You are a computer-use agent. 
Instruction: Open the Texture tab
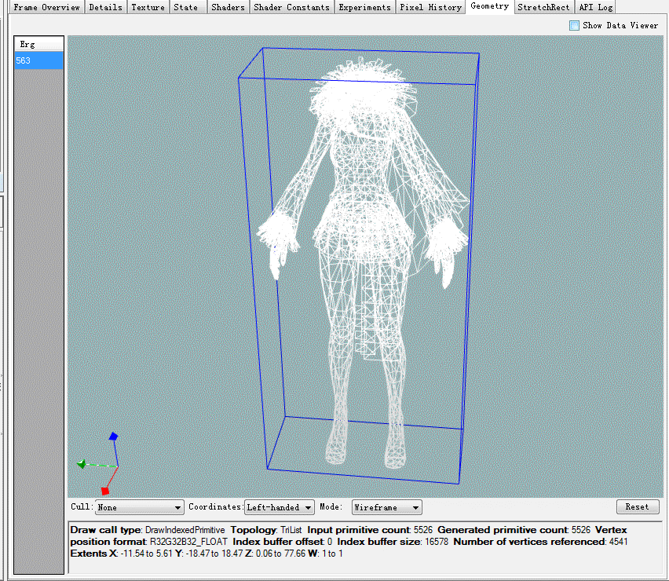click(148, 7)
